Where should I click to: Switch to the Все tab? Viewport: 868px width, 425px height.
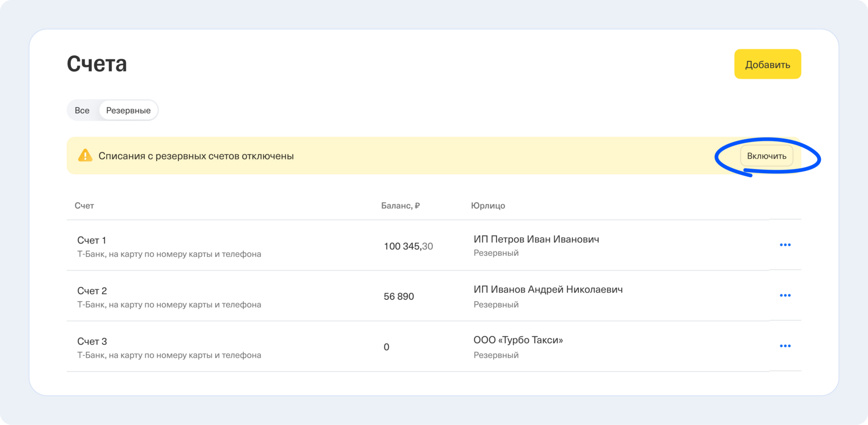tap(82, 111)
